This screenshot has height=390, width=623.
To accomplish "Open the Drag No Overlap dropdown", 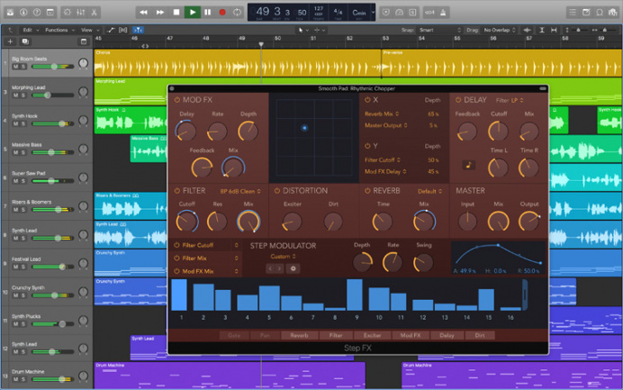I will pyautogui.click(x=500, y=30).
